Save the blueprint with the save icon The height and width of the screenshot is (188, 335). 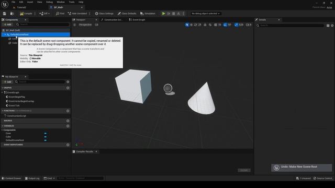click(5, 14)
